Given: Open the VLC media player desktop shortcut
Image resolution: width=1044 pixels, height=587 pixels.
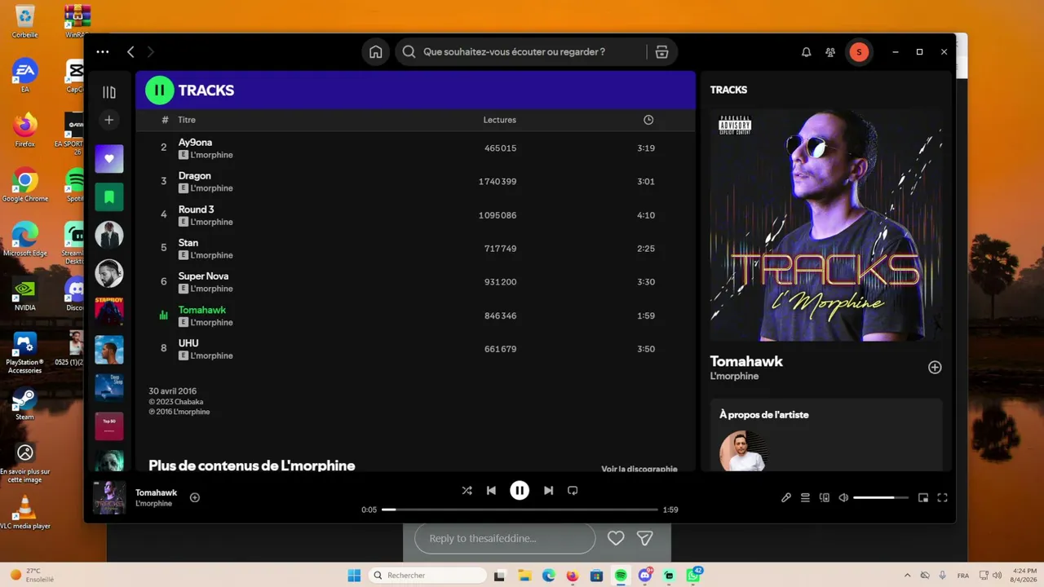Looking at the screenshot, I should coord(25,511).
